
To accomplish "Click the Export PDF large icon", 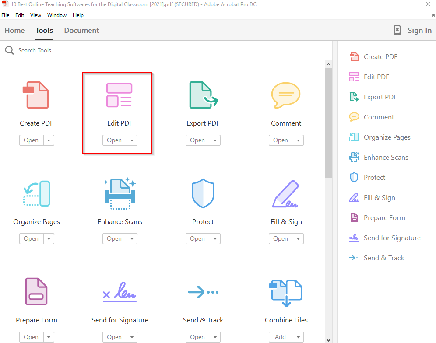I will pyautogui.click(x=203, y=95).
